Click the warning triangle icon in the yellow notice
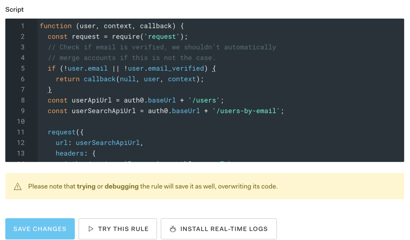Viewport: 410px width, 240px height. pos(17,187)
